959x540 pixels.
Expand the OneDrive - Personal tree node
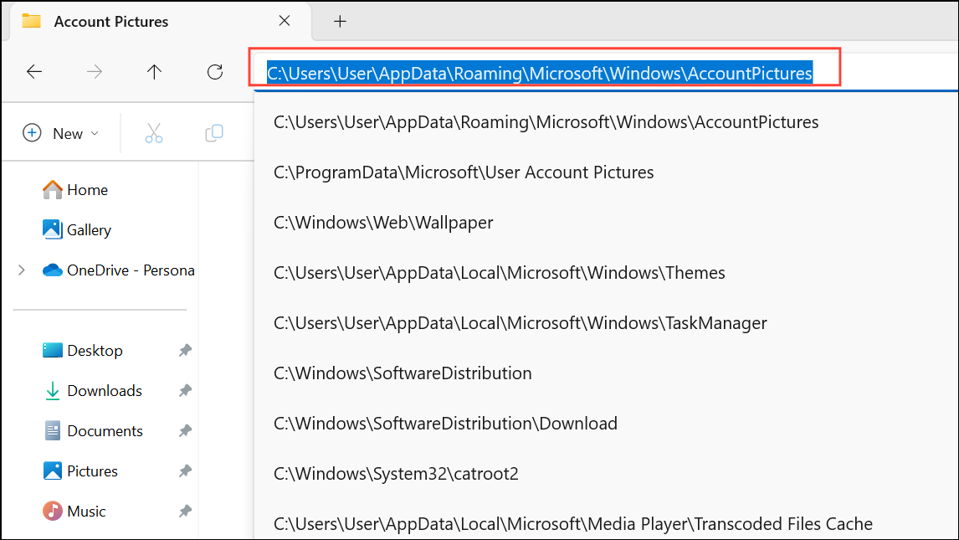(x=22, y=270)
